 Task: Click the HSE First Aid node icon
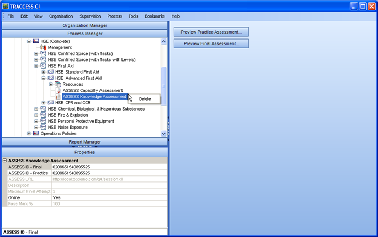coord(43,65)
